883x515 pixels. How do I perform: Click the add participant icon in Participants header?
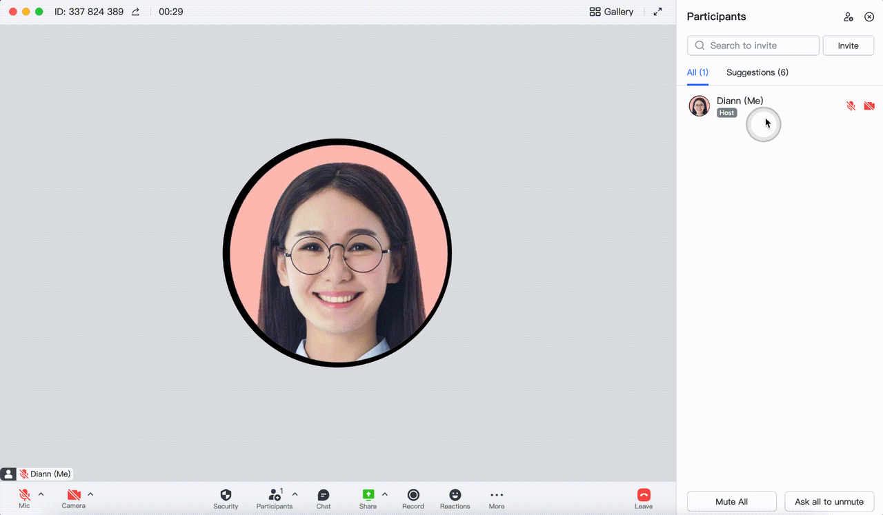[849, 17]
